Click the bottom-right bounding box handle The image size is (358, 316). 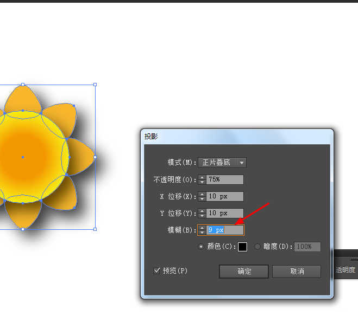click(x=95, y=229)
